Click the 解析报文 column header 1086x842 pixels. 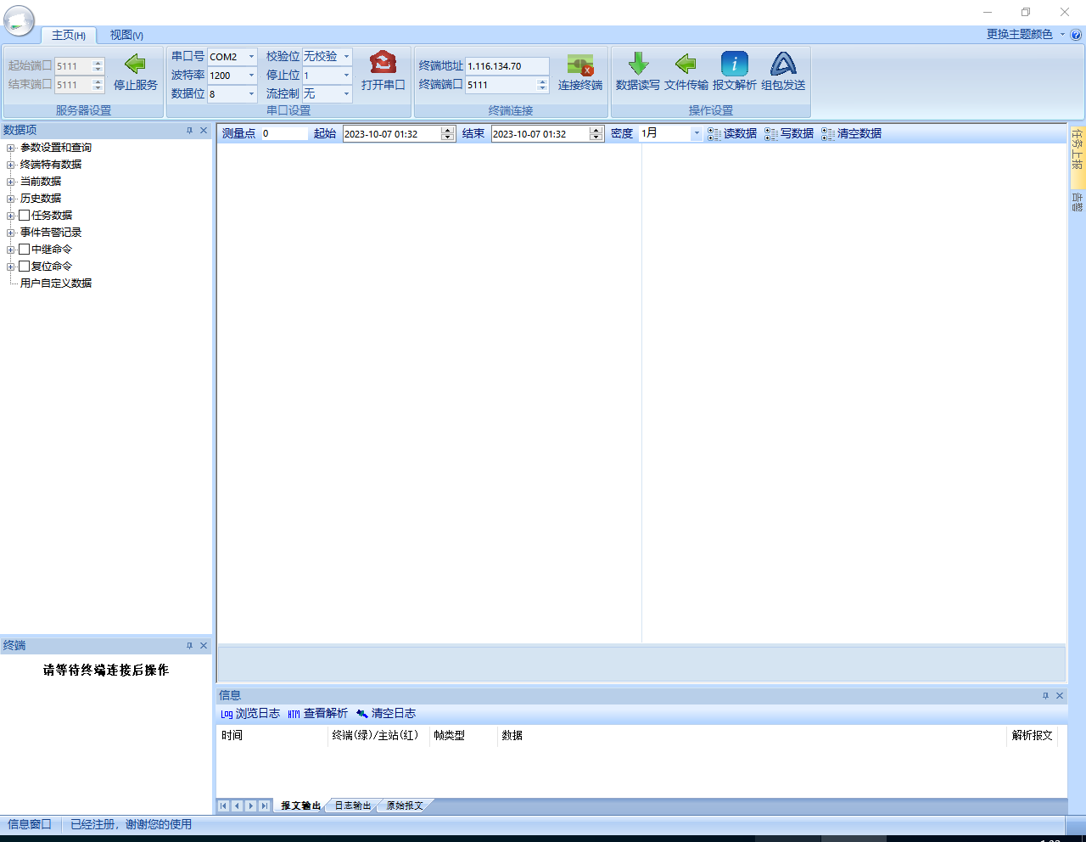(x=1033, y=736)
